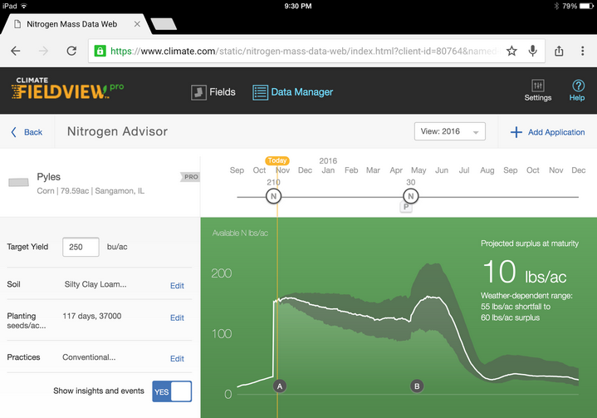597x418 pixels.
Task: Click 117 days, 37000 planting value
Action: coord(92,316)
